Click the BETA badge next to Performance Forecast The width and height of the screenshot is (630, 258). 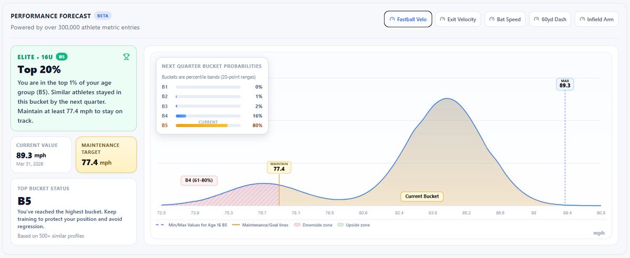click(102, 16)
